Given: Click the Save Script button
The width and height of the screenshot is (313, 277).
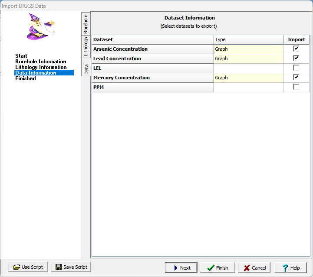Looking at the screenshot, I should coord(71,267).
